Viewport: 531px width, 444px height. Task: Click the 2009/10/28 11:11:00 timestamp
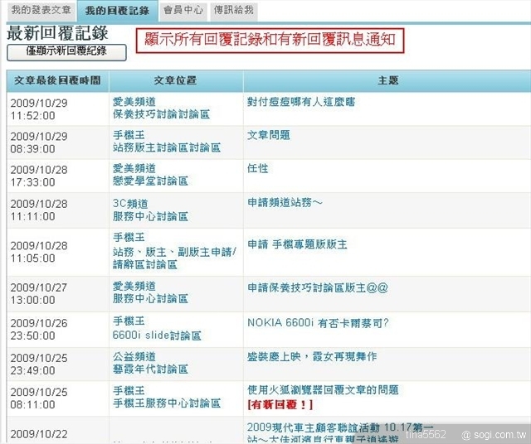pyautogui.click(x=39, y=210)
